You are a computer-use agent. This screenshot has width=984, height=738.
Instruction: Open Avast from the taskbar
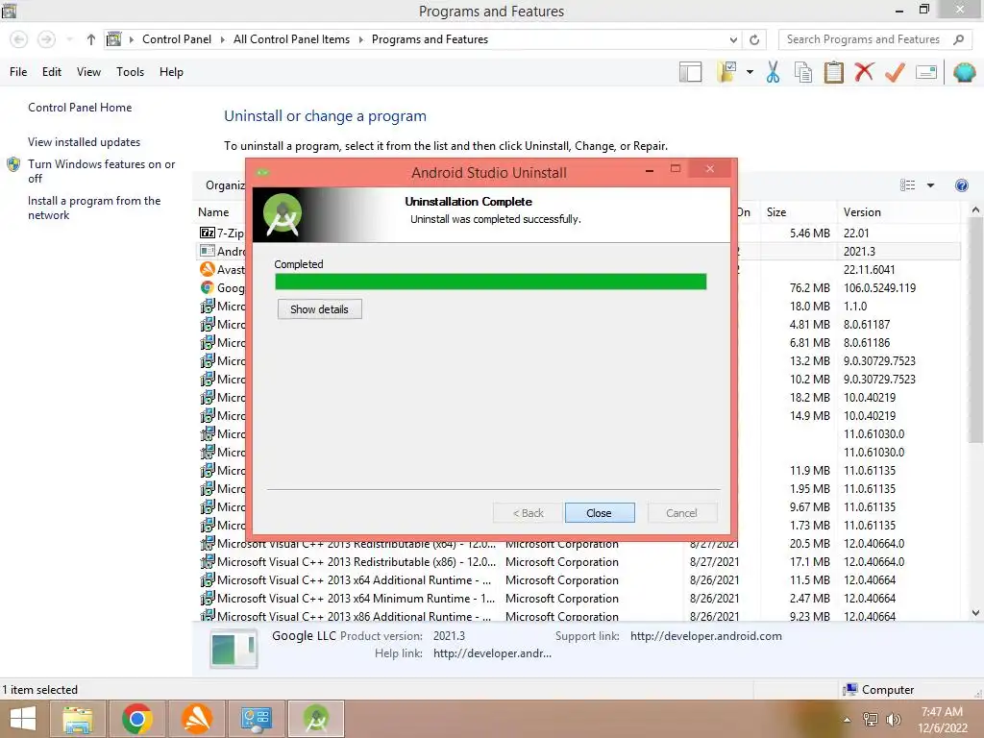coord(196,719)
